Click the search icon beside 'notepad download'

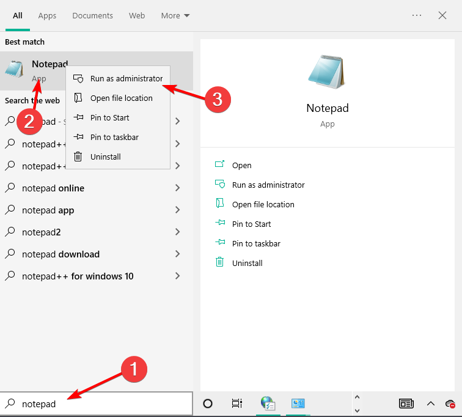pyautogui.click(x=10, y=254)
